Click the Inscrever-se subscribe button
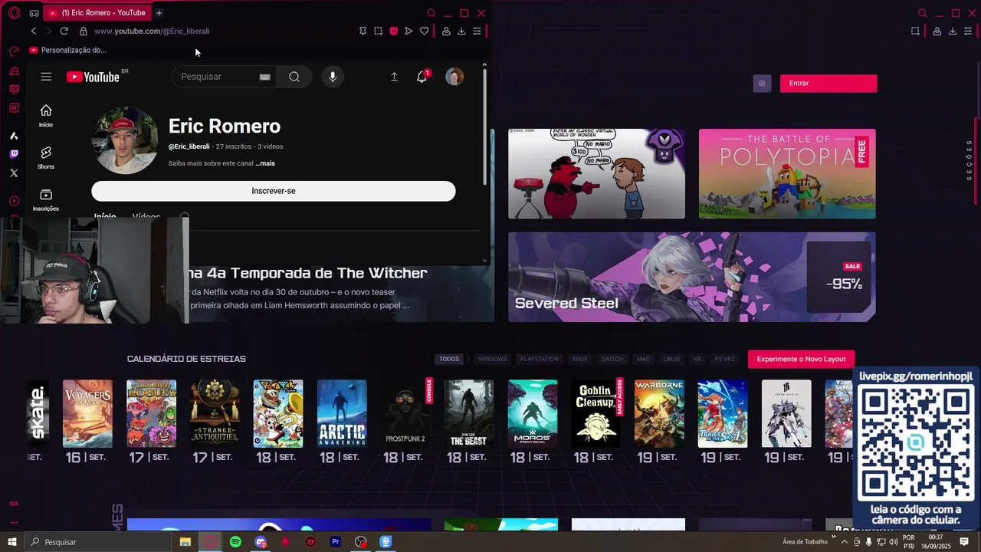The width and height of the screenshot is (981, 552). 274,191
